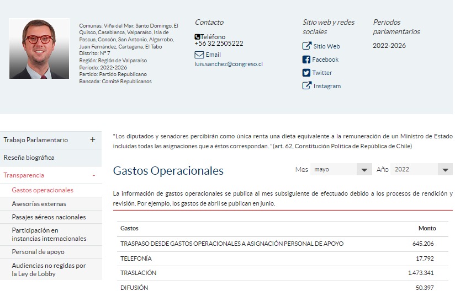Screen dimensions: 455x291
Task: Expand Trabajo Parlamentario with plus icon
Action: 93,140
